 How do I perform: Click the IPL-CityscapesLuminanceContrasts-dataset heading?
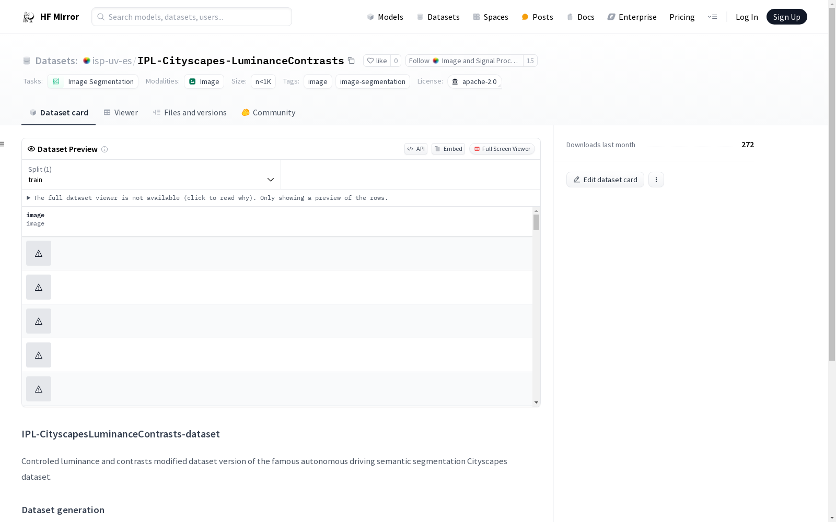point(121,434)
